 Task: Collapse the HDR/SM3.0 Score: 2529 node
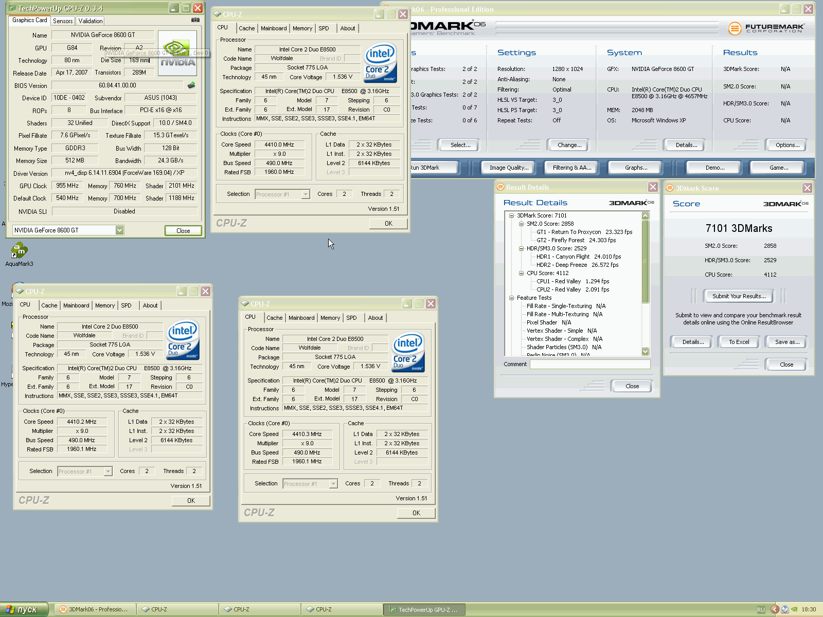[521, 248]
